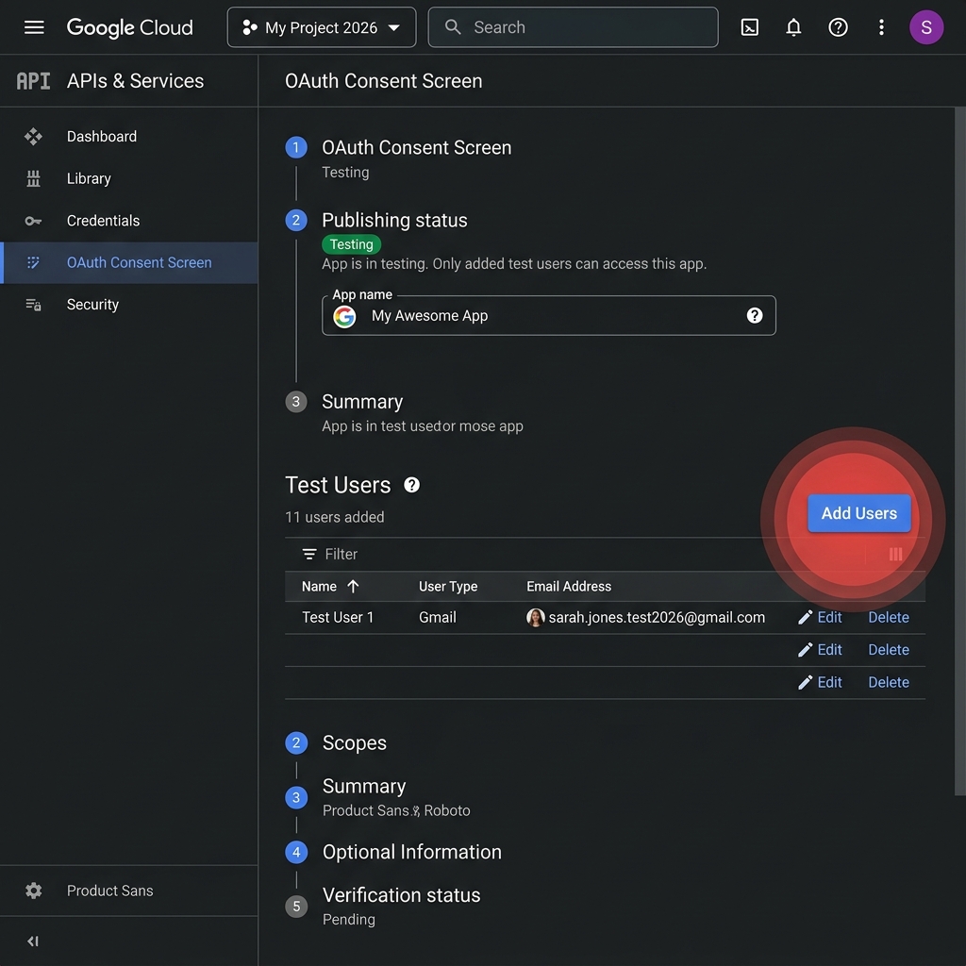This screenshot has height=966, width=966.
Task: Go to Library in the sidebar
Action: coord(89,178)
